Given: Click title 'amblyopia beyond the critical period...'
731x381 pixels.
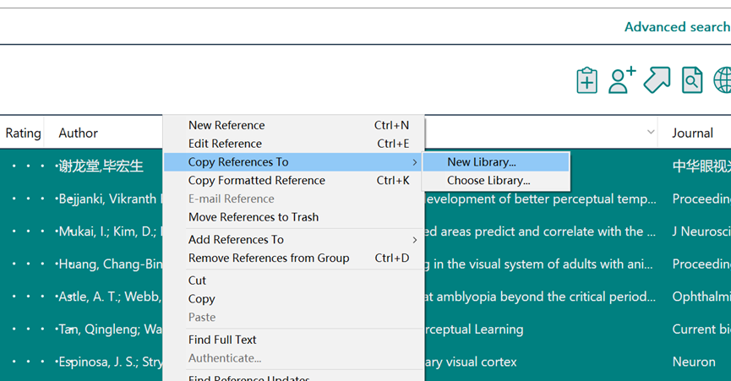Looking at the screenshot, I should pyautogui.click(x=541, y=297).
